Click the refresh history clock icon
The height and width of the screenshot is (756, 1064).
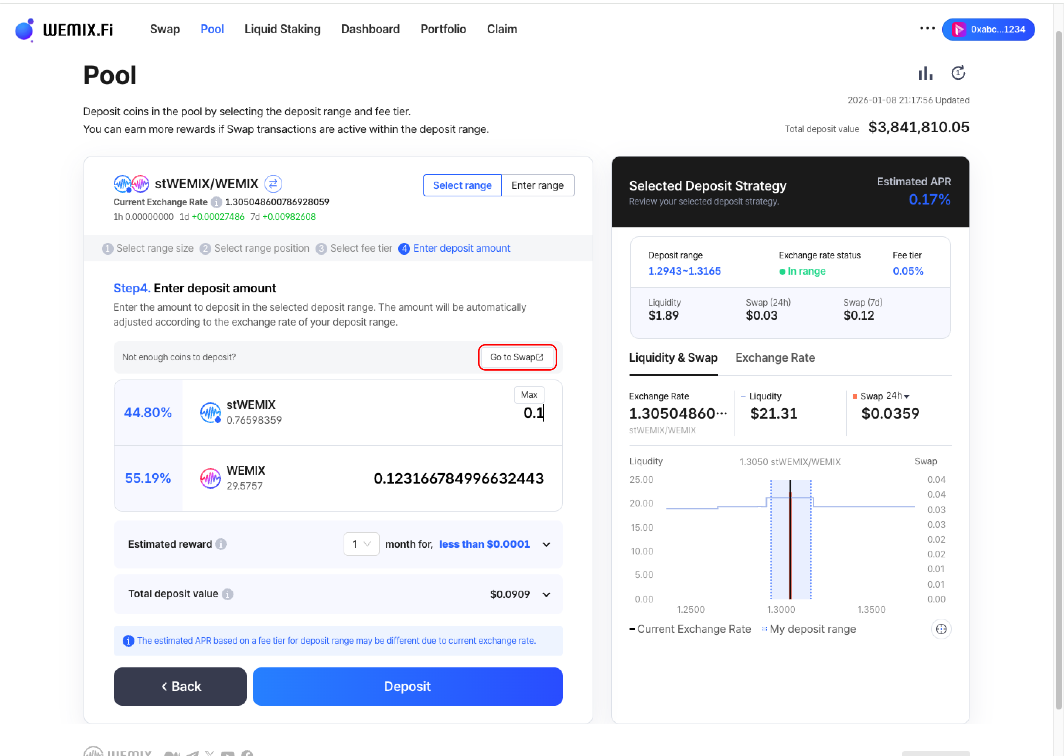958,73
